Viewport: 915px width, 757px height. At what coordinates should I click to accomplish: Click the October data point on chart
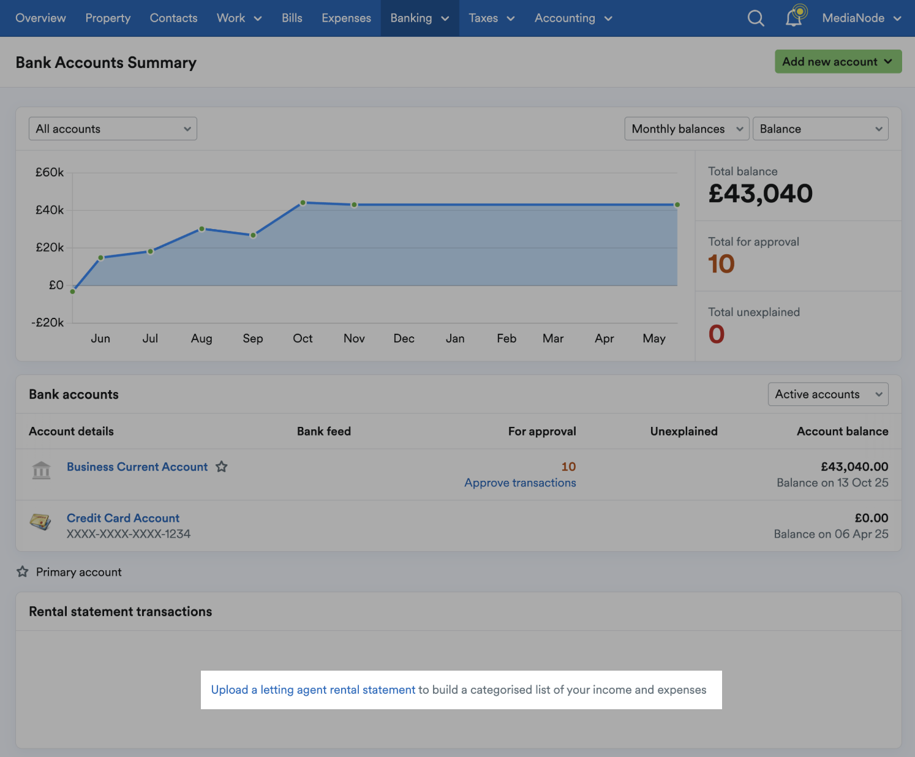pyautogui.click(x=303, y=203)
